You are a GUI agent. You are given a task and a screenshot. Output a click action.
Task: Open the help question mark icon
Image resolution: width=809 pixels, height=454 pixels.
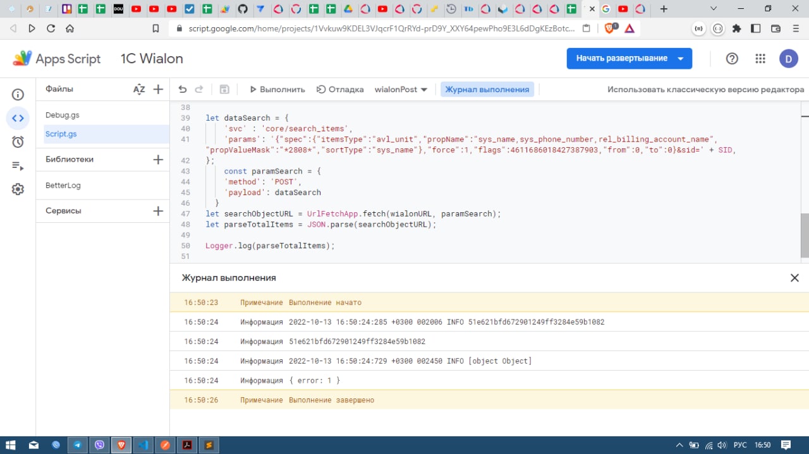[x=732, y=59]
